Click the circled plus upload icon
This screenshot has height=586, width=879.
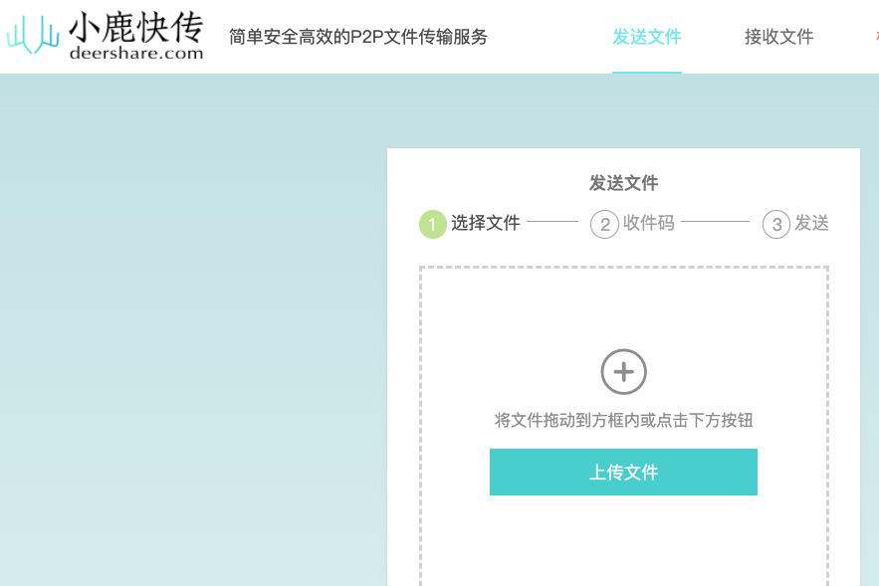(623, 372)
